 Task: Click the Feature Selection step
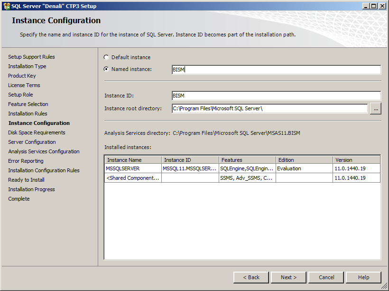pyautogui.click(x=28, y=104)
